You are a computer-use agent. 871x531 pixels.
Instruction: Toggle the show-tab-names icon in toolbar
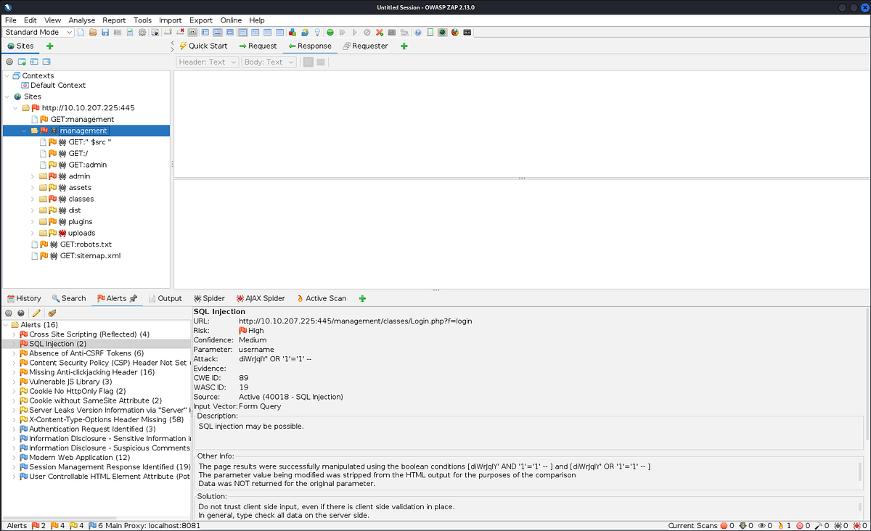coord(193,33)
